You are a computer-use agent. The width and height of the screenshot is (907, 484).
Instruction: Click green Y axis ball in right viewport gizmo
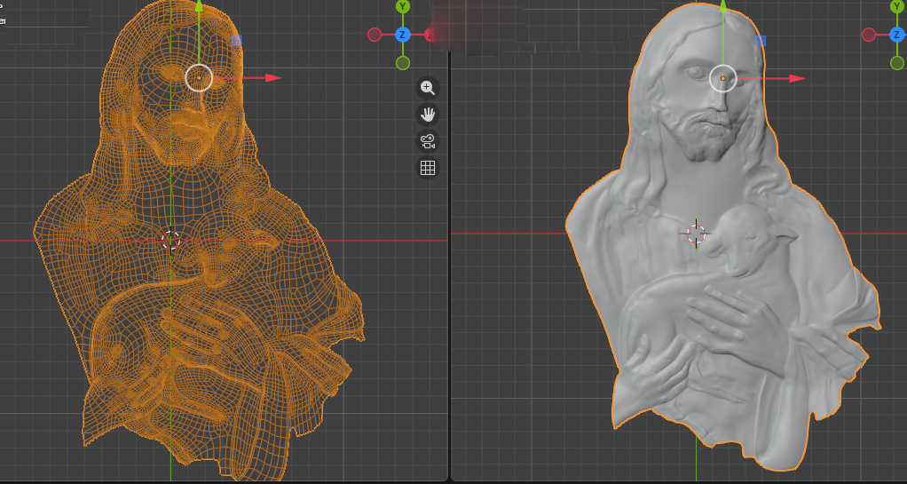click(897, 7)
